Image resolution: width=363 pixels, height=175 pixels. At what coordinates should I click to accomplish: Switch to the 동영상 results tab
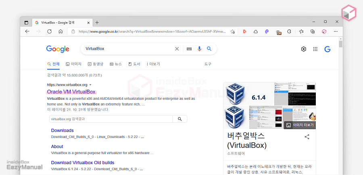click(x=96, y=64)
